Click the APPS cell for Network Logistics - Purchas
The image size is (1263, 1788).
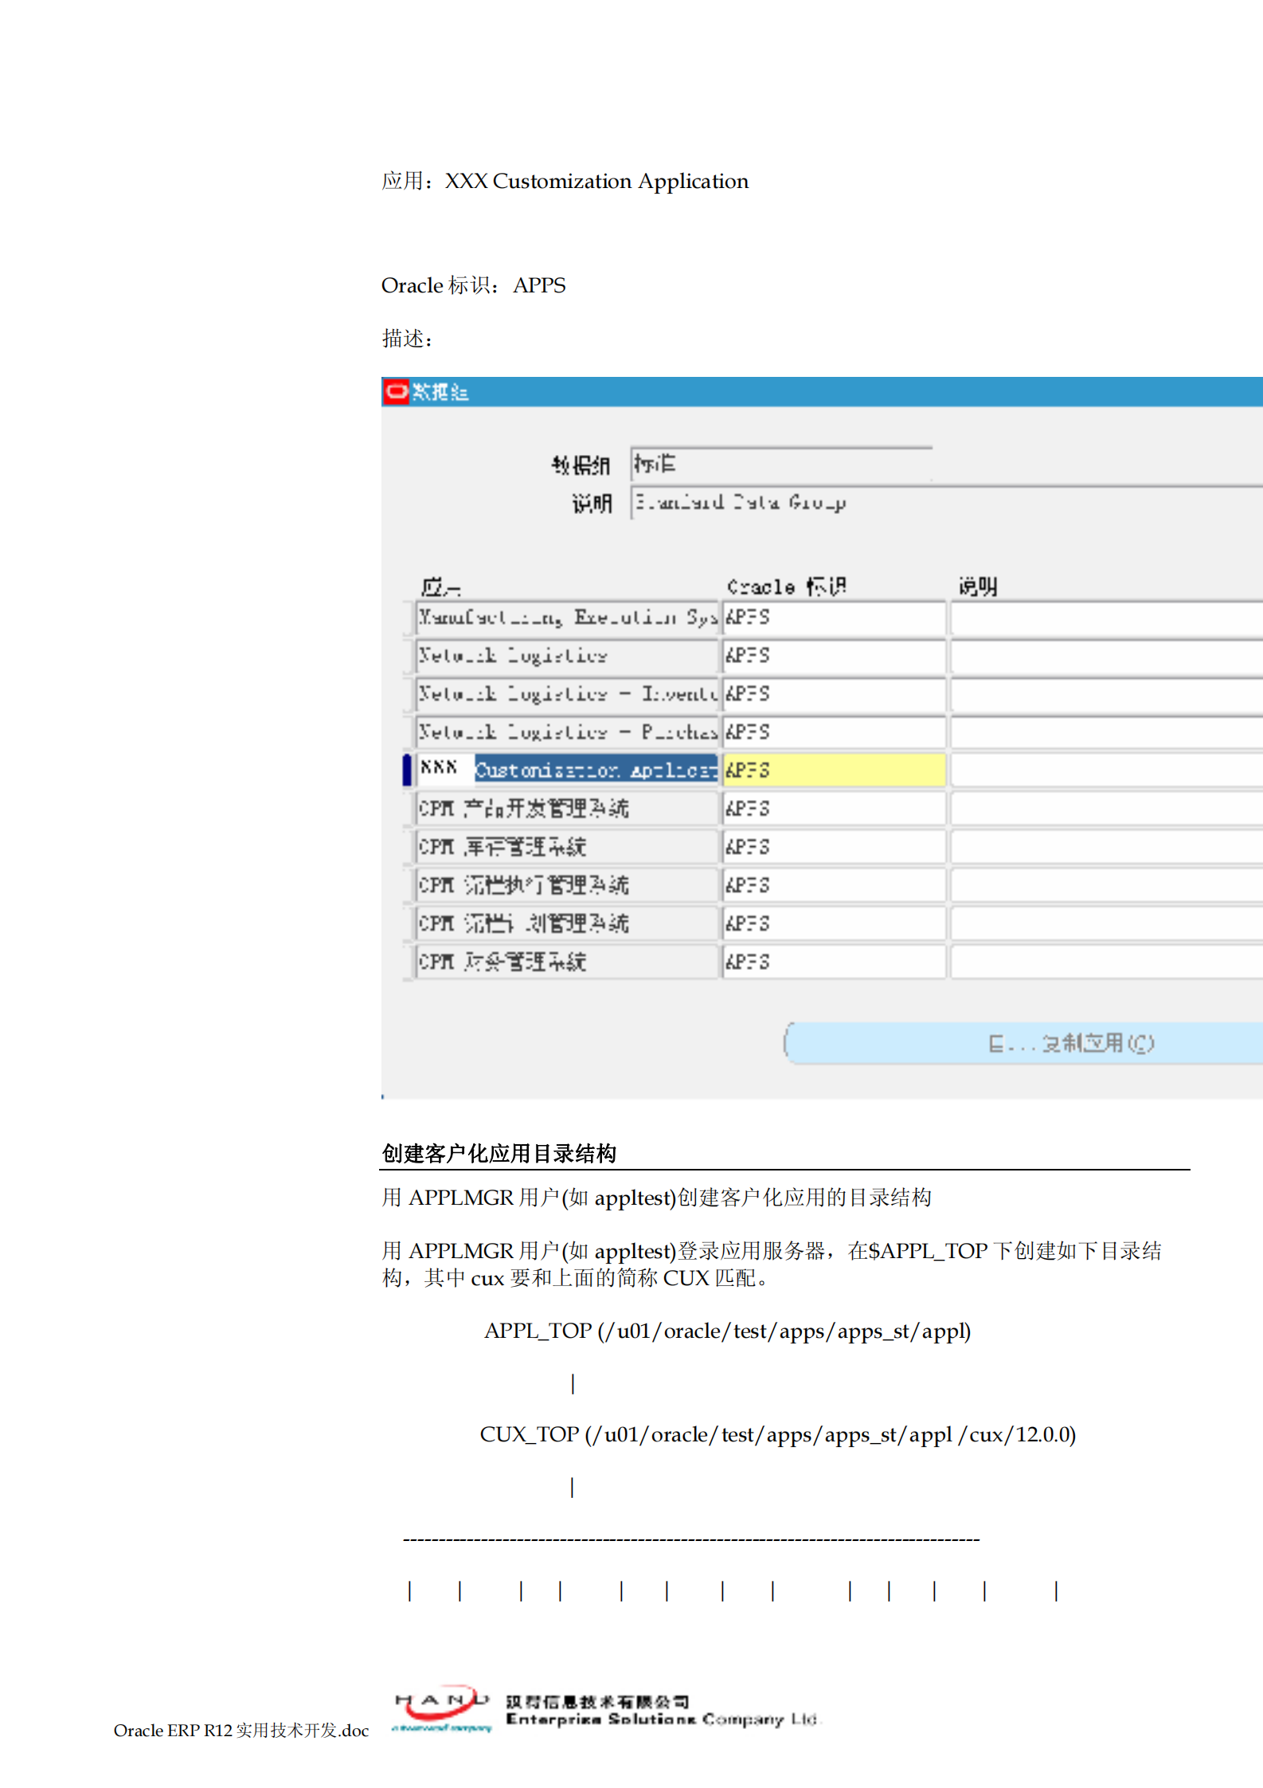(x=834, y=732)
